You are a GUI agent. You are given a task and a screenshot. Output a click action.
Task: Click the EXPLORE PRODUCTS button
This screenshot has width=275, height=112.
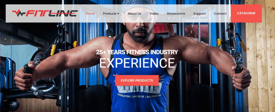137,81
